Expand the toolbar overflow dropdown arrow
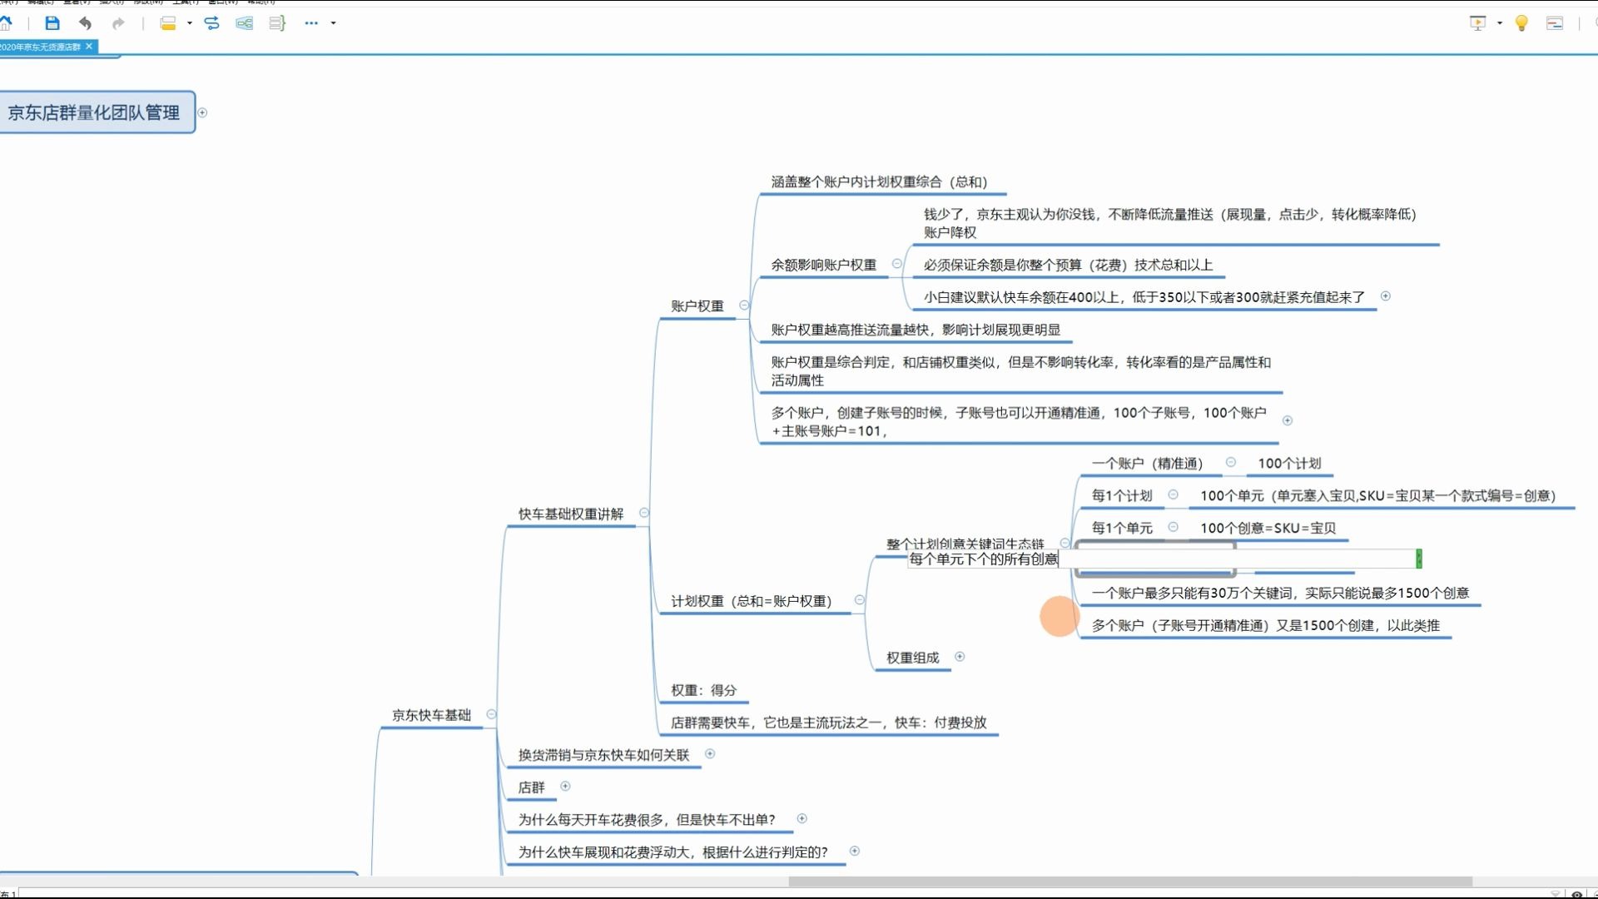The width and height of the screenshot is (1598, 899). click(334, 23)
